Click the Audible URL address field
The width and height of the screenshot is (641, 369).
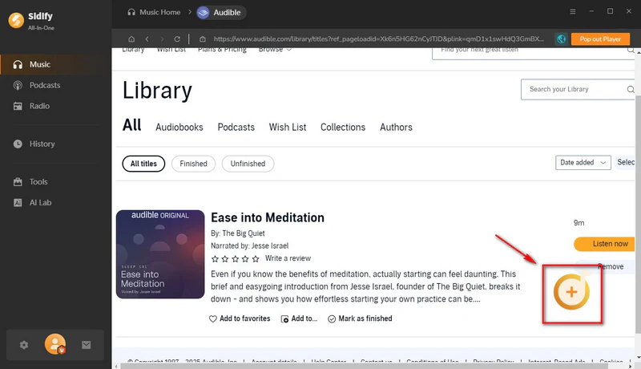pos(378,39)
